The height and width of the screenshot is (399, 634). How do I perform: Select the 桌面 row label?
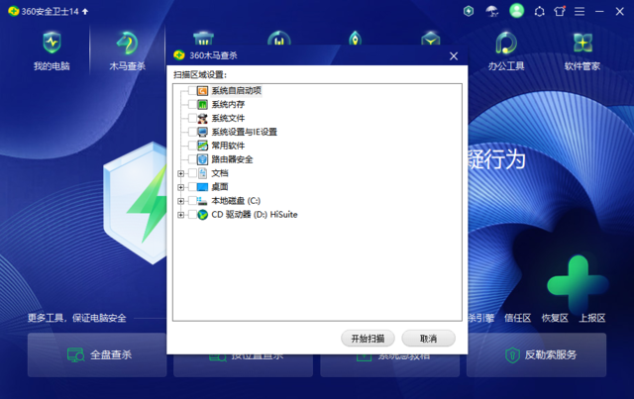(220, 187)
